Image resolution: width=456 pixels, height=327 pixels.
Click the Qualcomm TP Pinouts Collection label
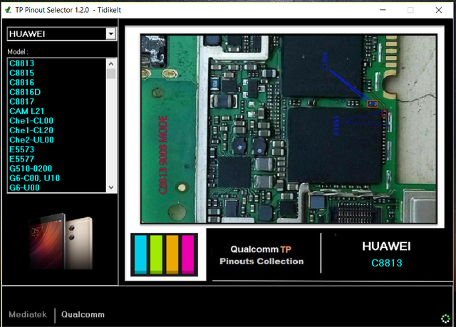pos(261,255)
